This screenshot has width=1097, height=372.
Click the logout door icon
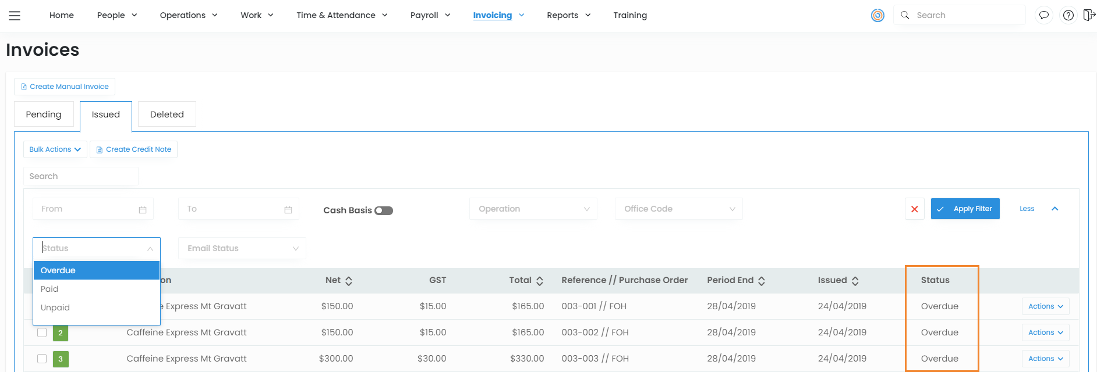[x=1089, y=15]
